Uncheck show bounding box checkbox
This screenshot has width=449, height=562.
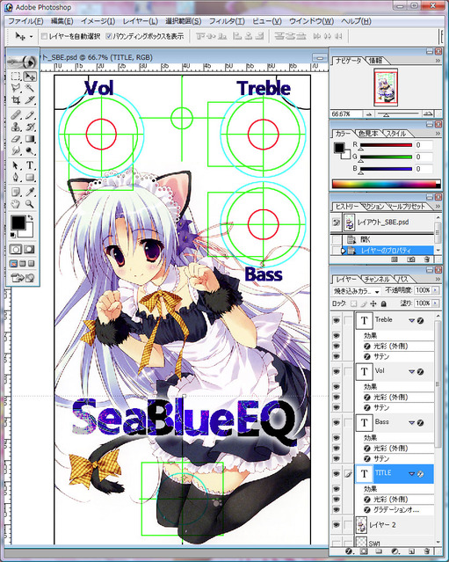109,36
